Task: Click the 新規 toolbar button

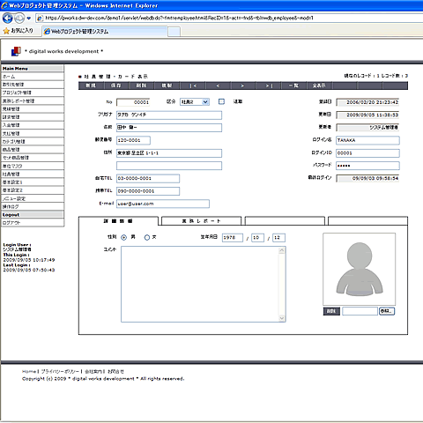Action: pyautogui.click(x=91, y=85)
